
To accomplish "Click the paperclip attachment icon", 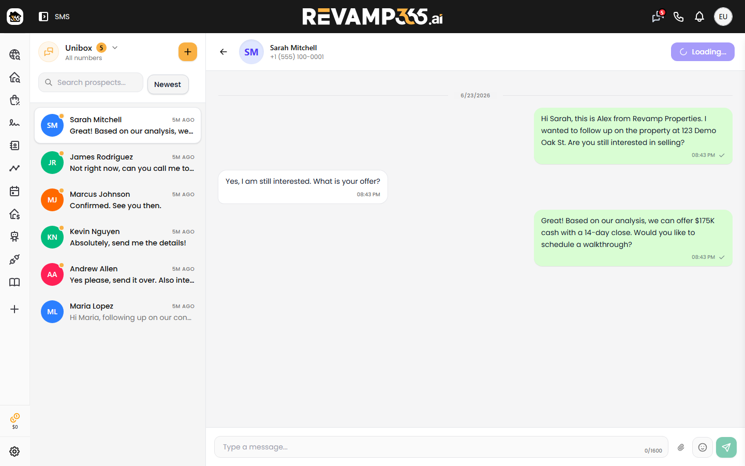I will (681, 447).
